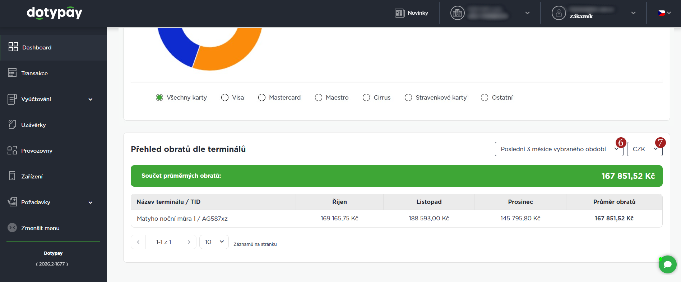Image resolution: width=681 pixels, height=282 pixels.
Task: Expand the Požadavky menu item
Action: (91, 202)
